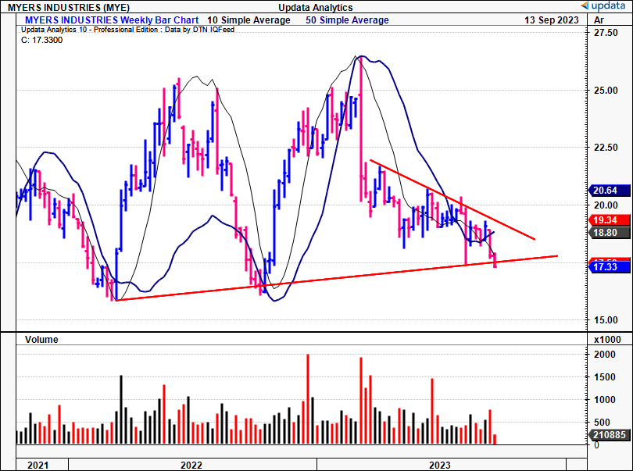Click the Volume panel heading
The height and width of the screenshot is (471, 633).
click(41, 340)
